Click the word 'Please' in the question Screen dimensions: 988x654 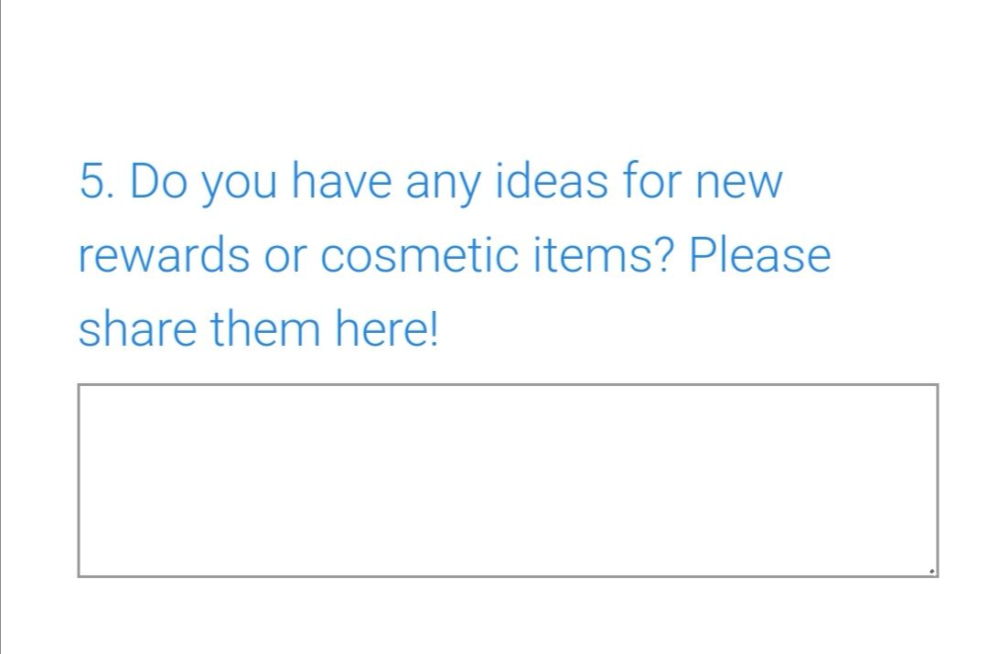click(x=760, y=254)
